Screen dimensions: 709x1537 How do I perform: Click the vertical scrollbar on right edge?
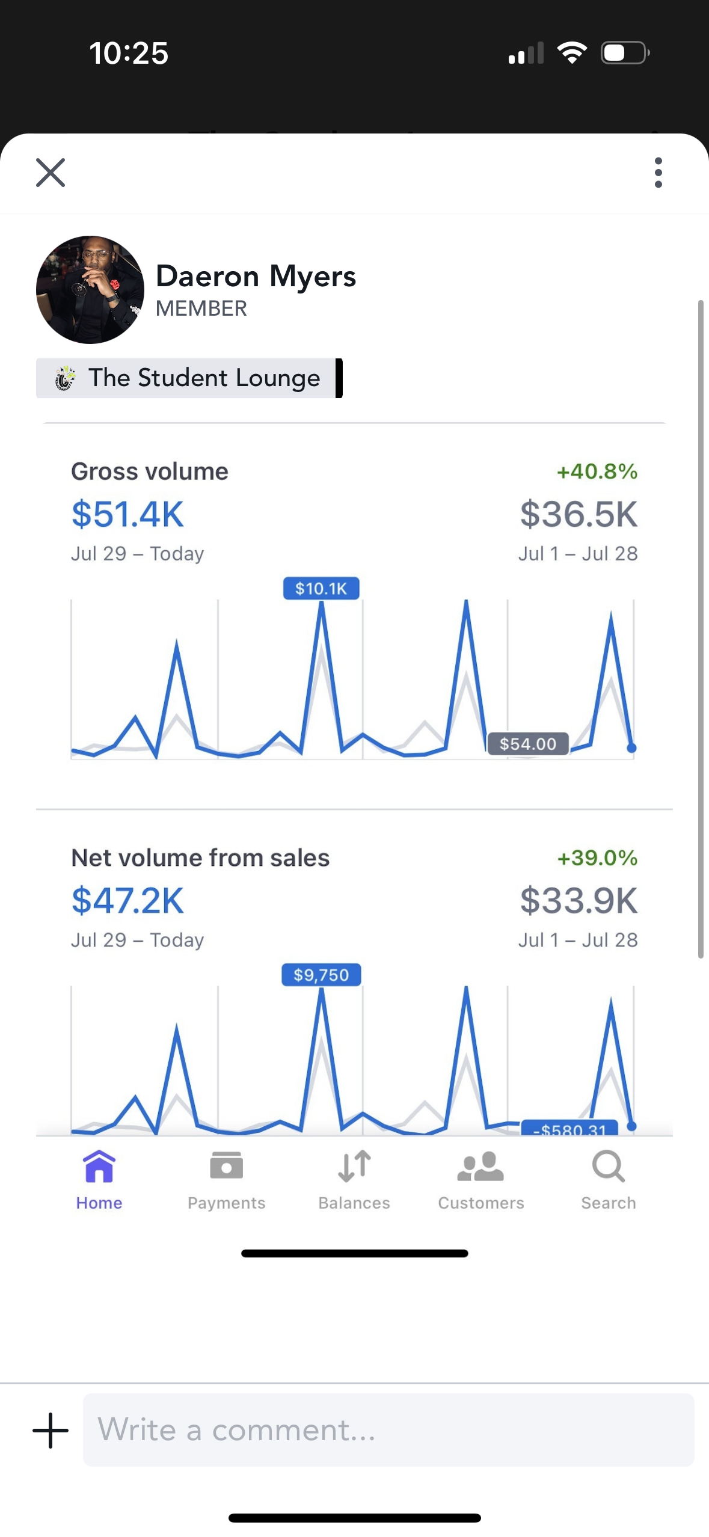coord(700,628)
